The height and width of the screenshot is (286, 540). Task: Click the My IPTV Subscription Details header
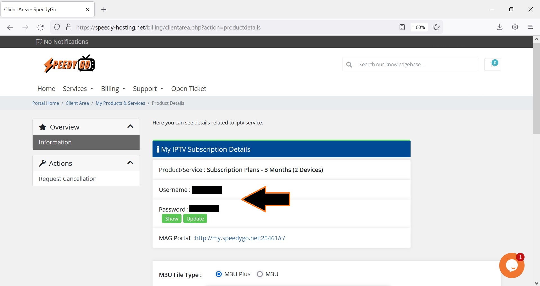coord(281,149)
